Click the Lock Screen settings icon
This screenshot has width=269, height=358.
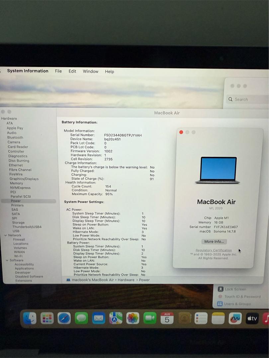coord(220,289)
